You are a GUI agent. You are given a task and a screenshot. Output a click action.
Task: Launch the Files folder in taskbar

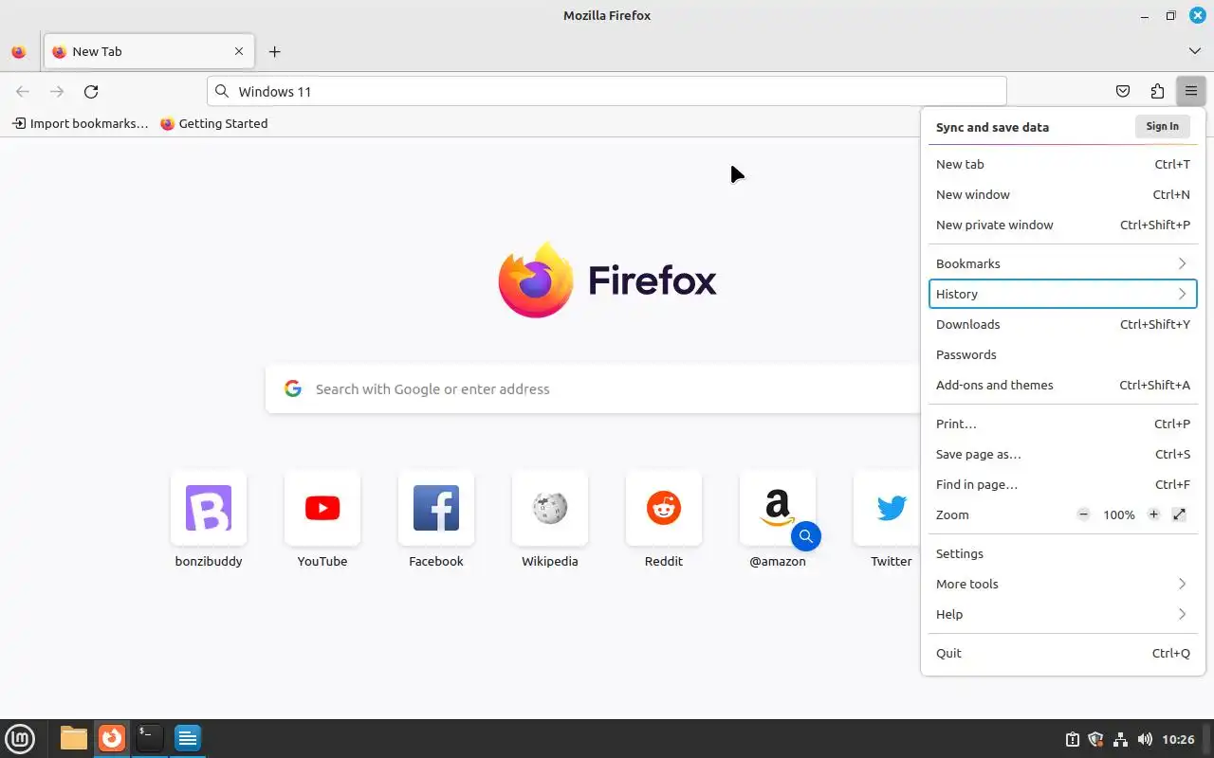pos(74,738)
